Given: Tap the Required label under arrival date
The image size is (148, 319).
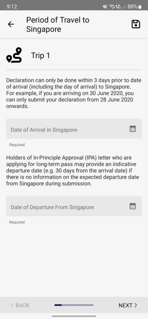Looking at the screenshot, I should pyautogui.click(x=17, y=145).
